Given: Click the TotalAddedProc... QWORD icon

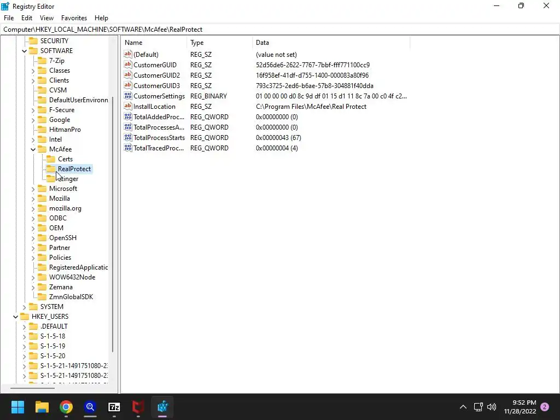Looking at the screenshot, I should pyautogui.click(x=128, y=116).
